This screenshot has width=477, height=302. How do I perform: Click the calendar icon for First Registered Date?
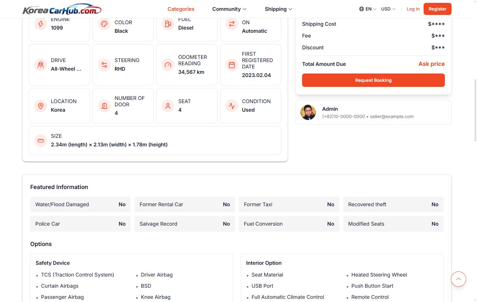click(x=232, y=65)
